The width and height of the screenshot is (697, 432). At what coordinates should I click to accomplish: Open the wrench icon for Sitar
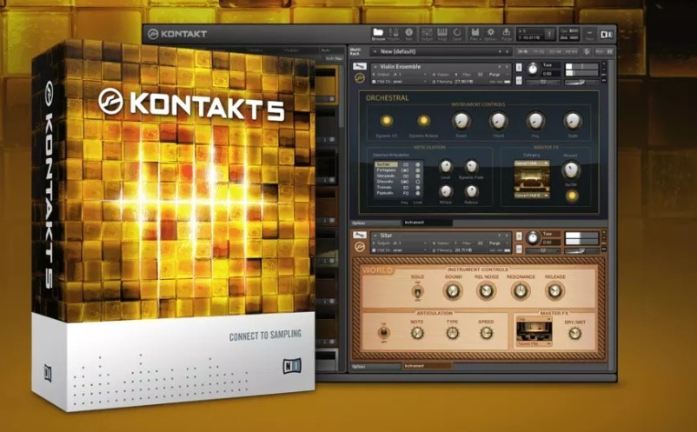(x=359, y=235)
